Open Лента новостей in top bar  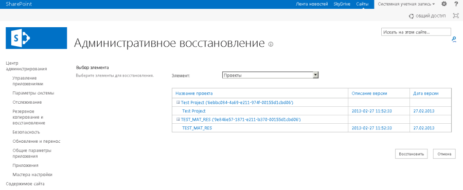coord(312,4)
